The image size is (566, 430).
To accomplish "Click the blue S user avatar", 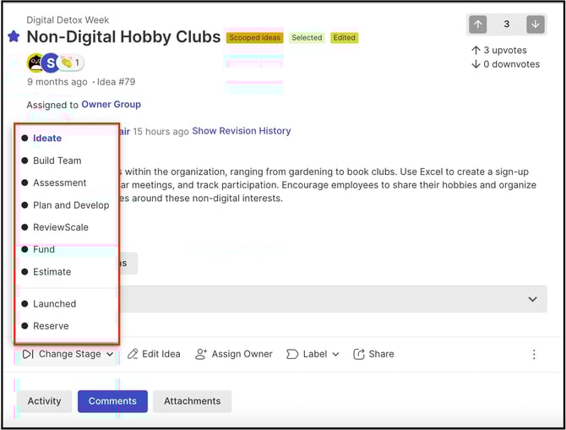I will pos(50,63).
